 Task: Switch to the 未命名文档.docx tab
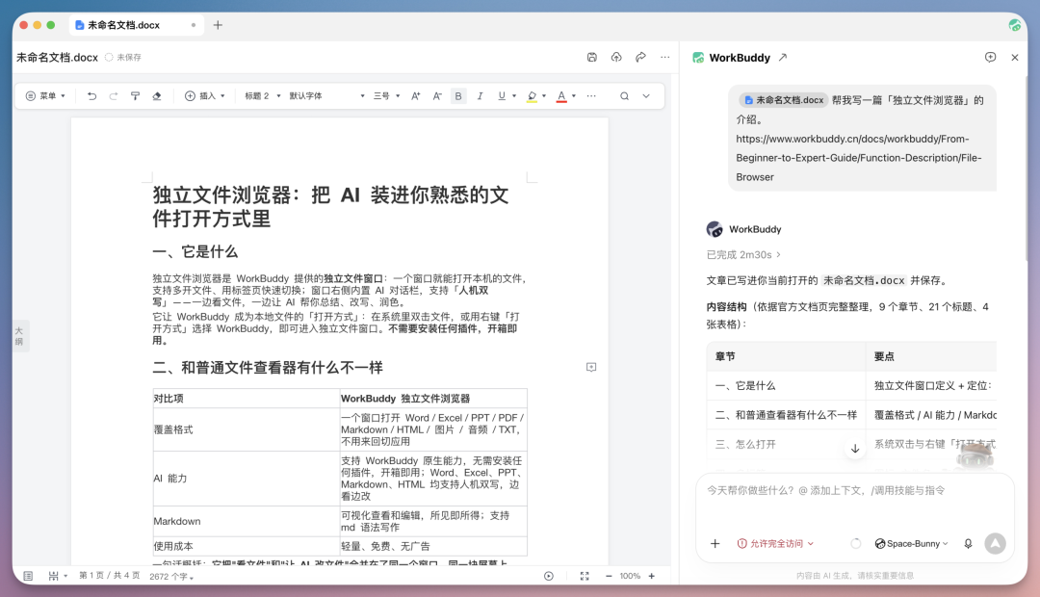click(x=136, y=25)
